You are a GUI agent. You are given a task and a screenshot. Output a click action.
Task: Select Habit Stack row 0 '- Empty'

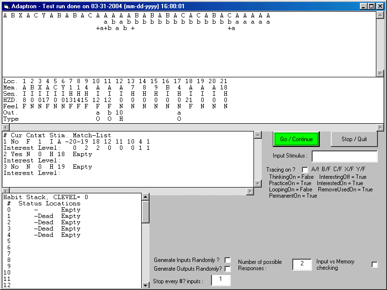point(44,210)
